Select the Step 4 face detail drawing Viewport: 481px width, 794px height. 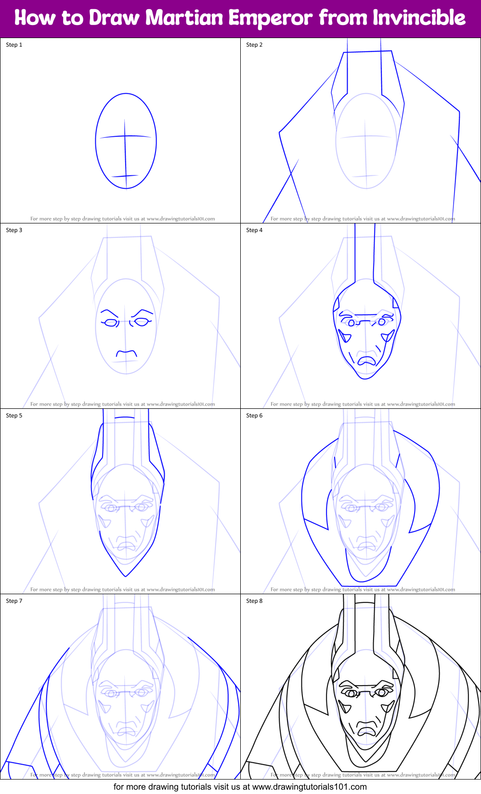[367, 301]
